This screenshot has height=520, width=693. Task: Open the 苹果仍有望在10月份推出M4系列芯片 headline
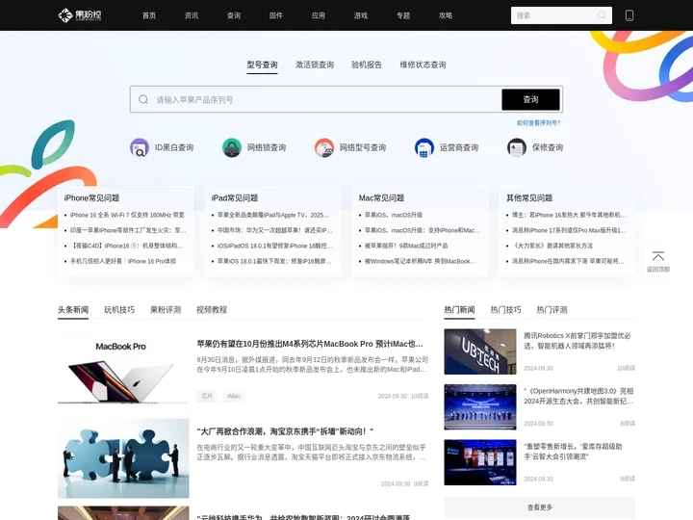[x=310, y=344]
